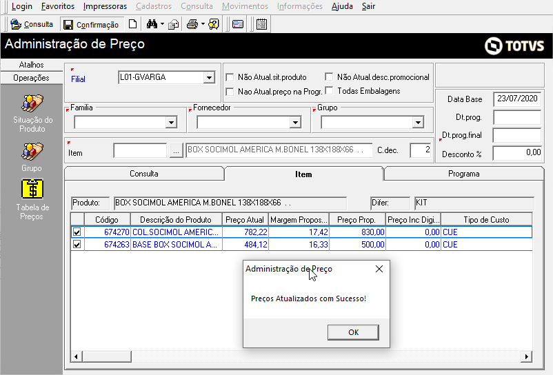Click the Tipo de Custo column header
This screenshot has height=375, width=553.
pyautogui.click(x=486, y=220)
